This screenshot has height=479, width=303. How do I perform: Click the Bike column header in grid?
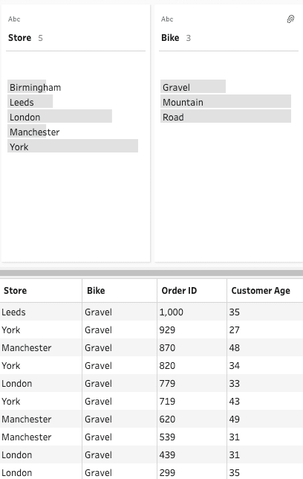click(x=120, y=291)
